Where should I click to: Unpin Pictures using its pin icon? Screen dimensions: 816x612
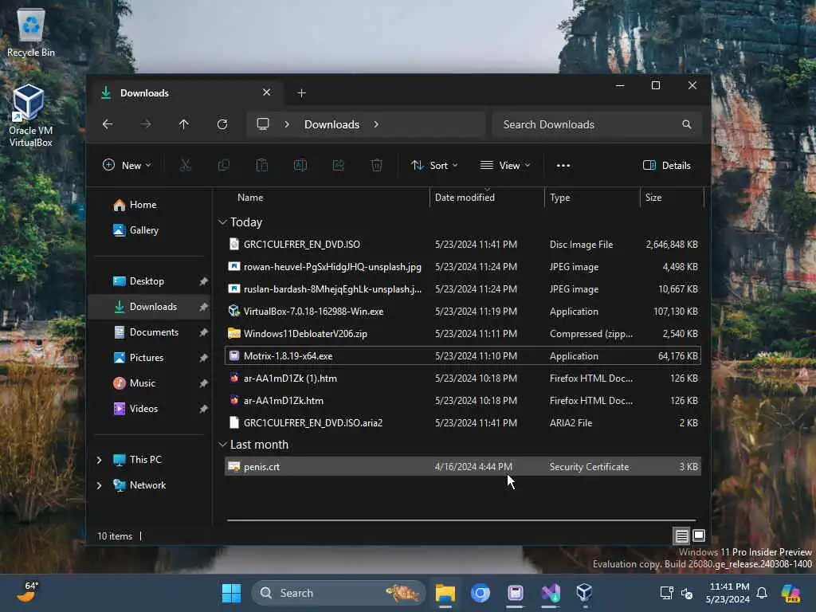click(x=203, y=358)
